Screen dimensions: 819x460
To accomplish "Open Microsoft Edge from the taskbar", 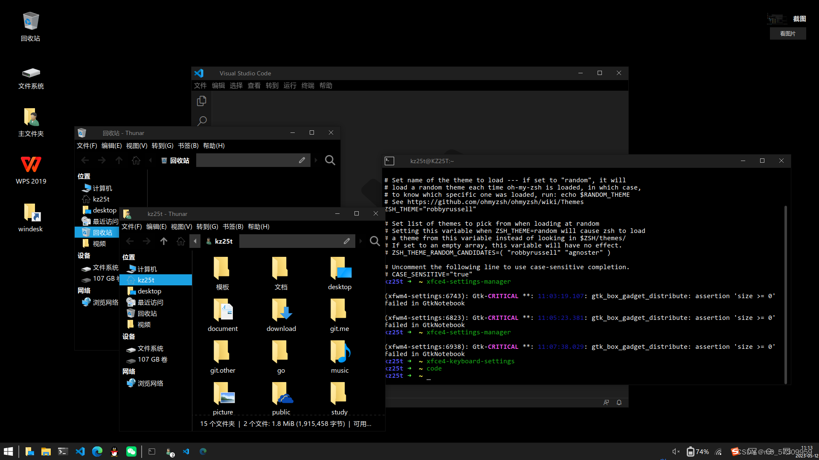I will point(97,451).
